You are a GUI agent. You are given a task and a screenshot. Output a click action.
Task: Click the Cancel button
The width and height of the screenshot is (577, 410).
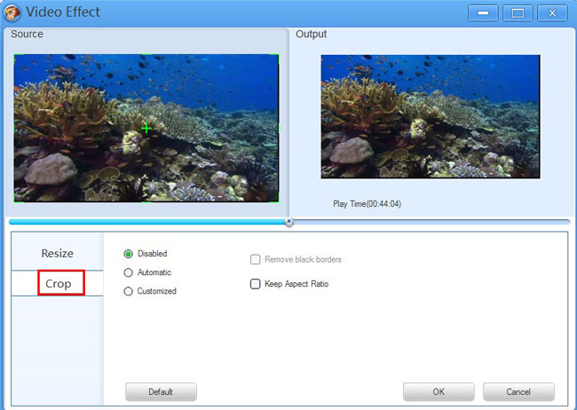click(x=518, y=392)
